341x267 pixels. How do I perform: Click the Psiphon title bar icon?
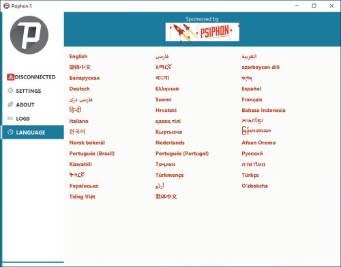[x=6, y=6]
